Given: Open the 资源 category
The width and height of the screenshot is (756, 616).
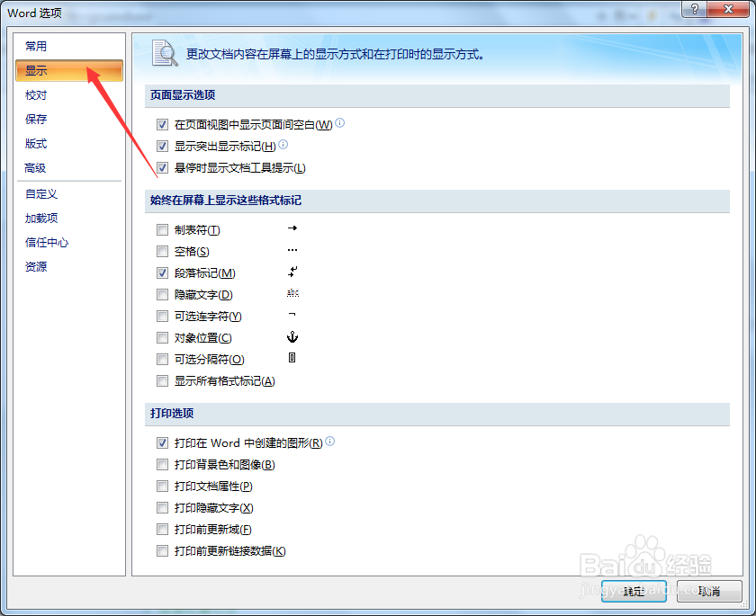Looking at the screenshot, I should tap(69, 266).
